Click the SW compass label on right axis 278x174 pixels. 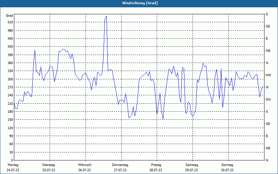268,100
